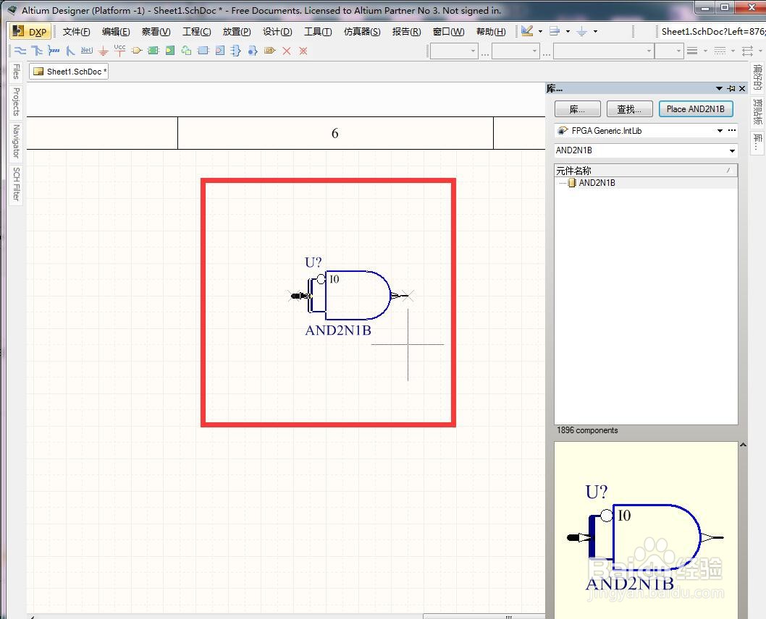Click the power sources ground icon
Screen dimensions: 766x619
pos(582,31)
